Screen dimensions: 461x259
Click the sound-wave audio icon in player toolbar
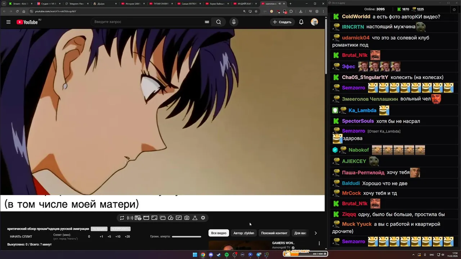pos(130,218)
